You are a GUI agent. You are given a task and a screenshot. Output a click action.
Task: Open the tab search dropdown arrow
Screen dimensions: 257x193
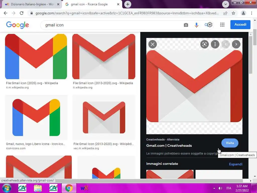coord(226,4)
